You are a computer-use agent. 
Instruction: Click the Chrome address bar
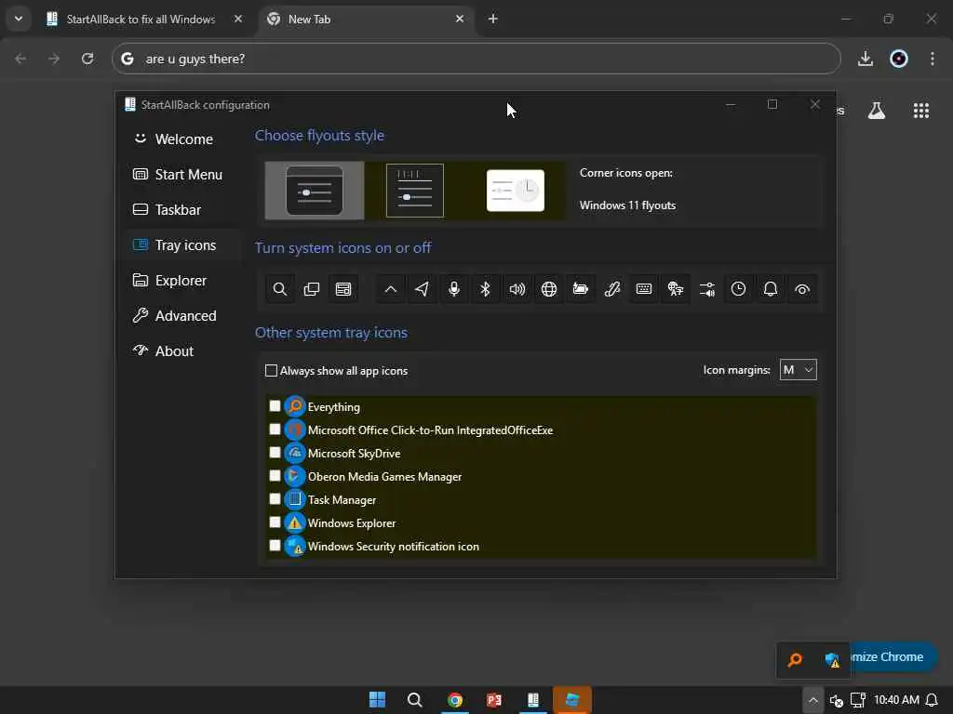coord(476,59)
